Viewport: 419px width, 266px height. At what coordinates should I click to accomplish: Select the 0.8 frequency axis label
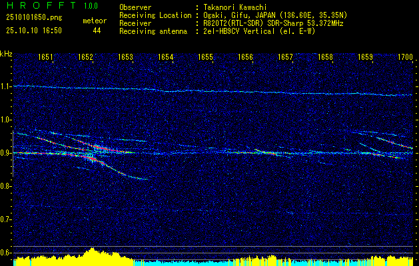[6, 186]
